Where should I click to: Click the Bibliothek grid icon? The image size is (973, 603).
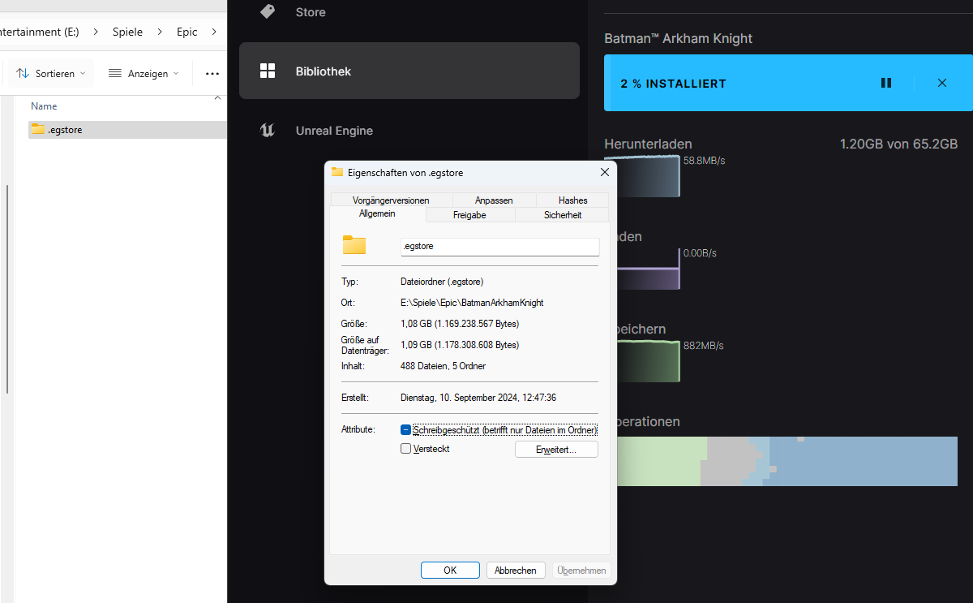click(268, 71)
